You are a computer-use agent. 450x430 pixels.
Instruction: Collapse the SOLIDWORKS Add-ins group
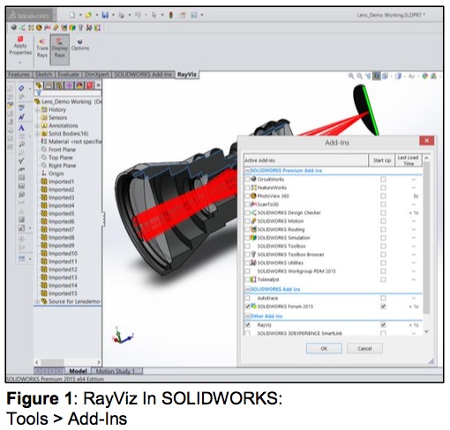click(248, 289)
